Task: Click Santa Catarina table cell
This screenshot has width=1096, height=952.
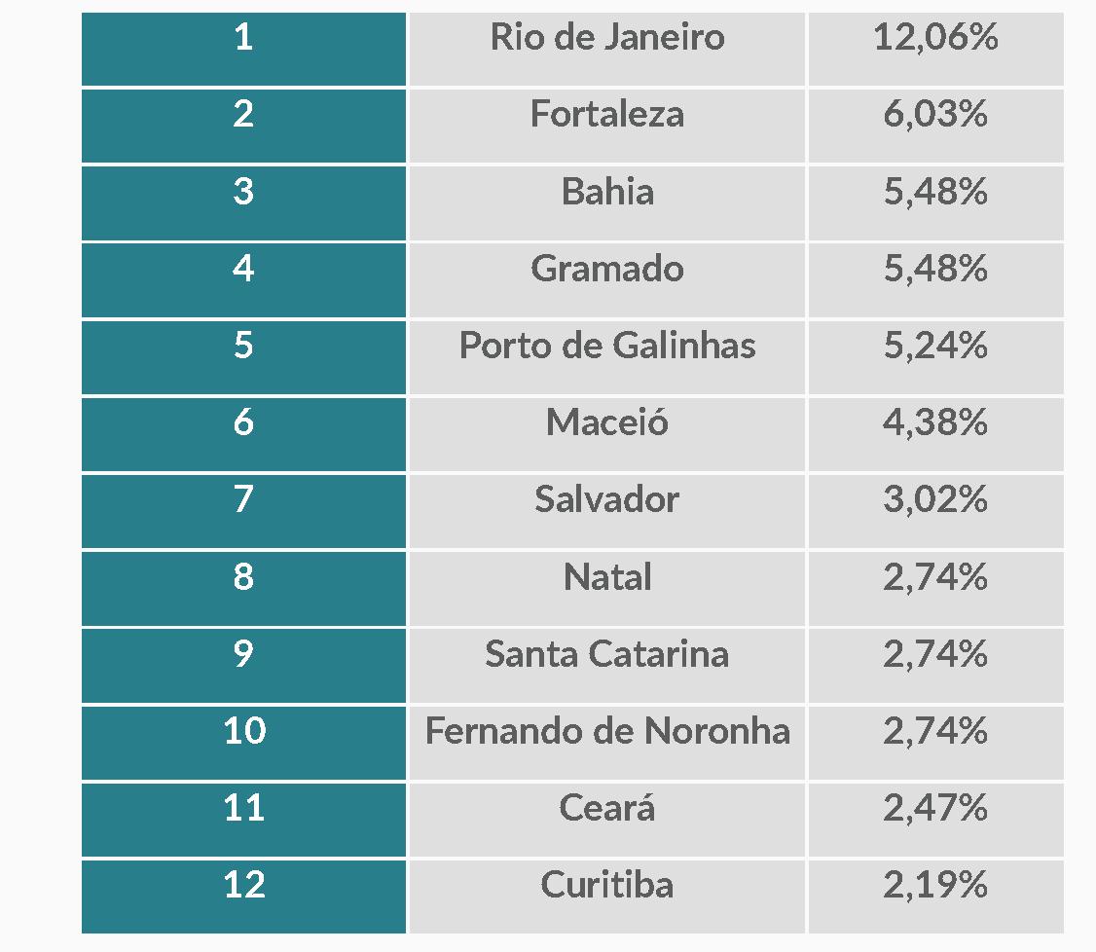Action: [606, 666]
